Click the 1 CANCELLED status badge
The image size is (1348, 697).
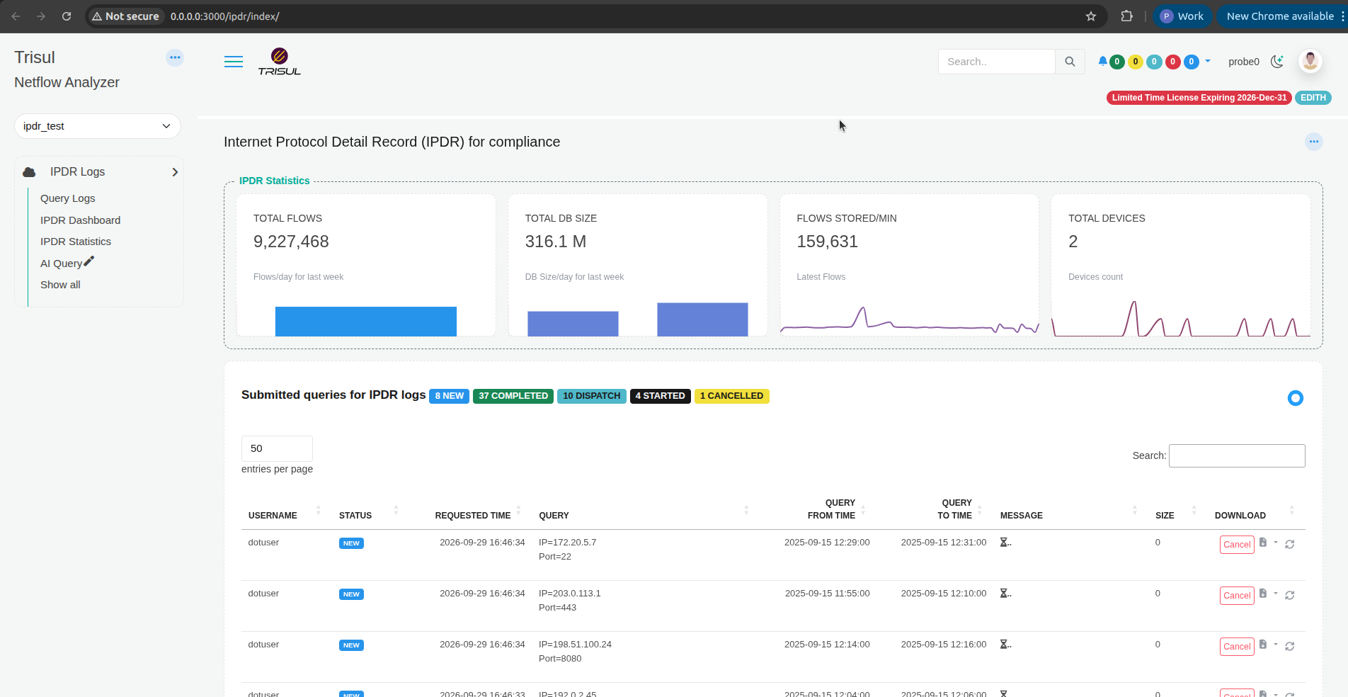point(732,396)
